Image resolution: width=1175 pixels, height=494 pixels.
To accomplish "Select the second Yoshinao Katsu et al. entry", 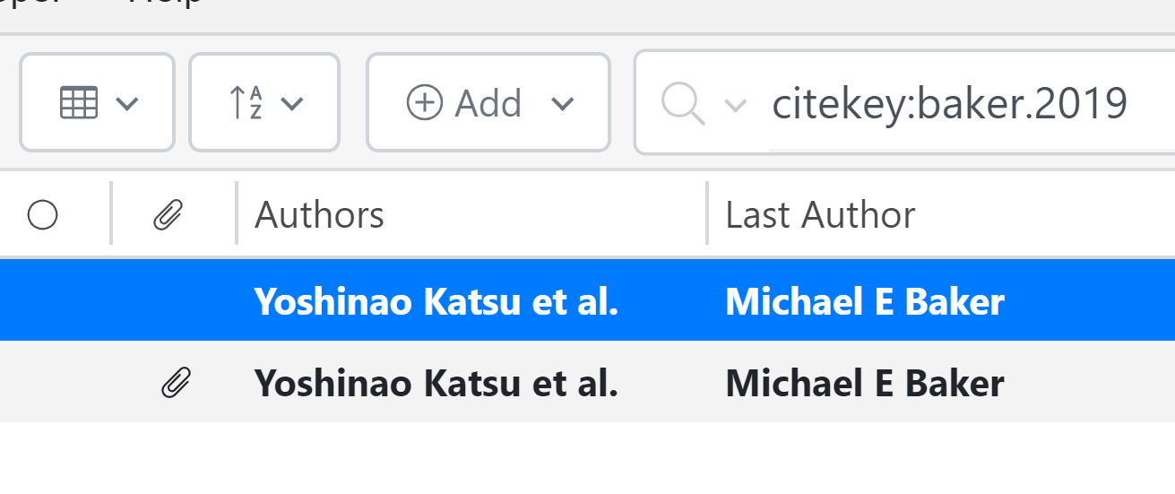I will coord(436,383).
